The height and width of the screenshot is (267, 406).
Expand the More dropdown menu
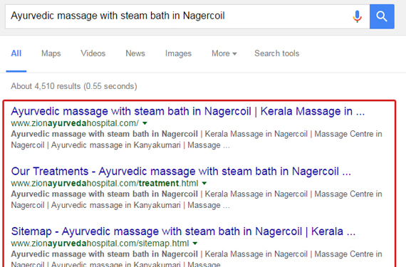click(x=224, y=53)
